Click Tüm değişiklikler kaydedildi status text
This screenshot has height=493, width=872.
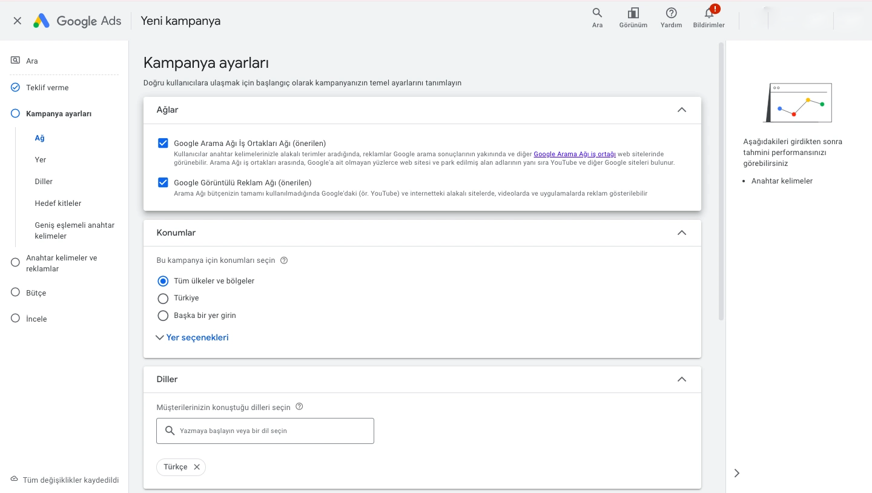[x=71, y=480]
